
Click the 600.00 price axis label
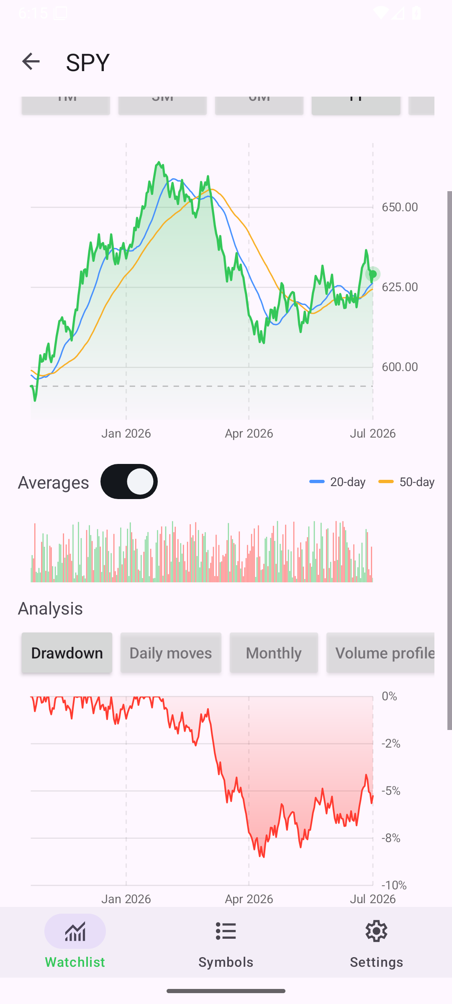point(400,367)
